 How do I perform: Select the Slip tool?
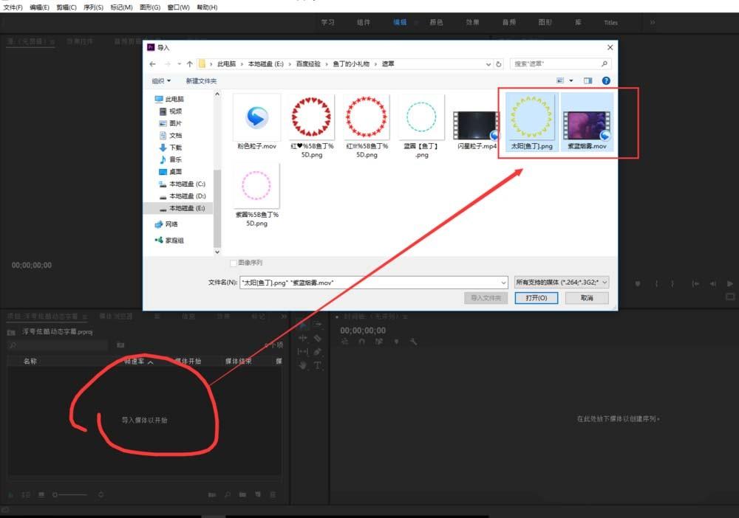click(x=302, y=351)
